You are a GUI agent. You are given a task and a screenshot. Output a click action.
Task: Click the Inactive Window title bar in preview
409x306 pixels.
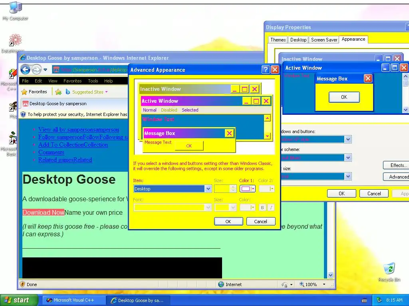coord(185,89)
